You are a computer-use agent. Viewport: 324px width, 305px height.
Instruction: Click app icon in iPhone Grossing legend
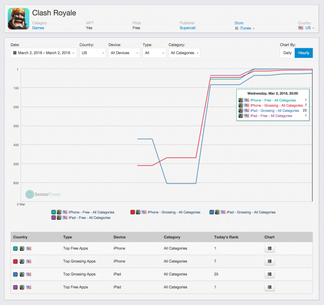[138, 212]
